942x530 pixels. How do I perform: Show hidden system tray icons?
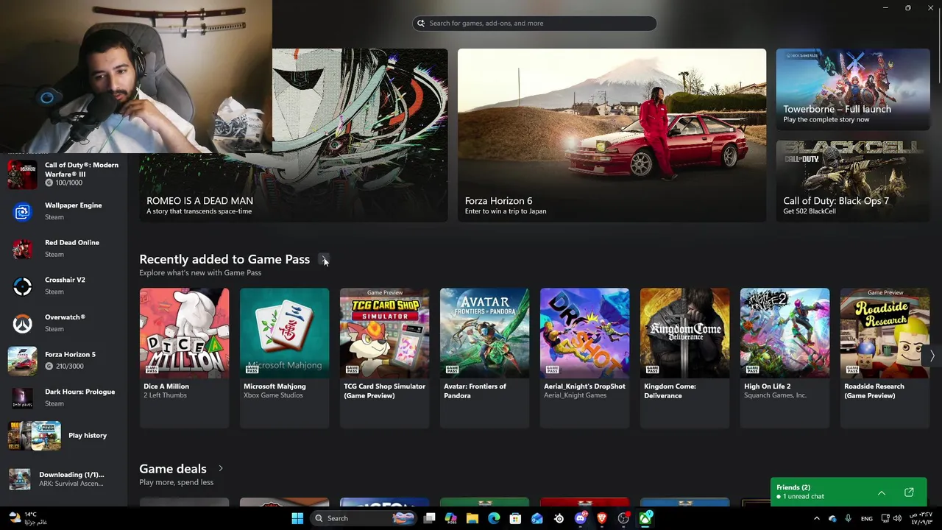[x=816, y=518]
